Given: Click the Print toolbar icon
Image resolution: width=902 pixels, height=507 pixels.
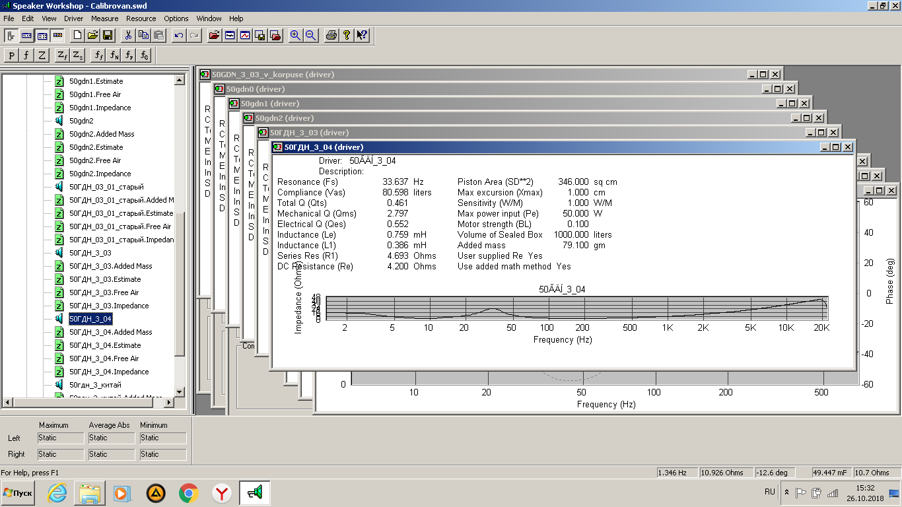Looking at the screenshot, I should (331, 36).
